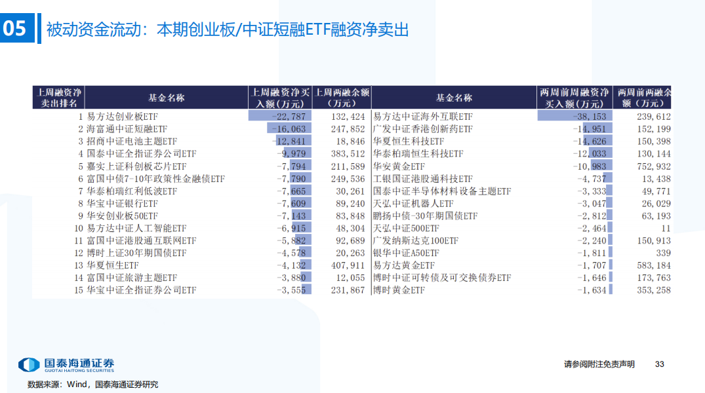This screenshot has width=705, height=393.
Task: Select '广发纳斯达克100ETF' cell
Action: pyautogui.click(x=415, y=241)
